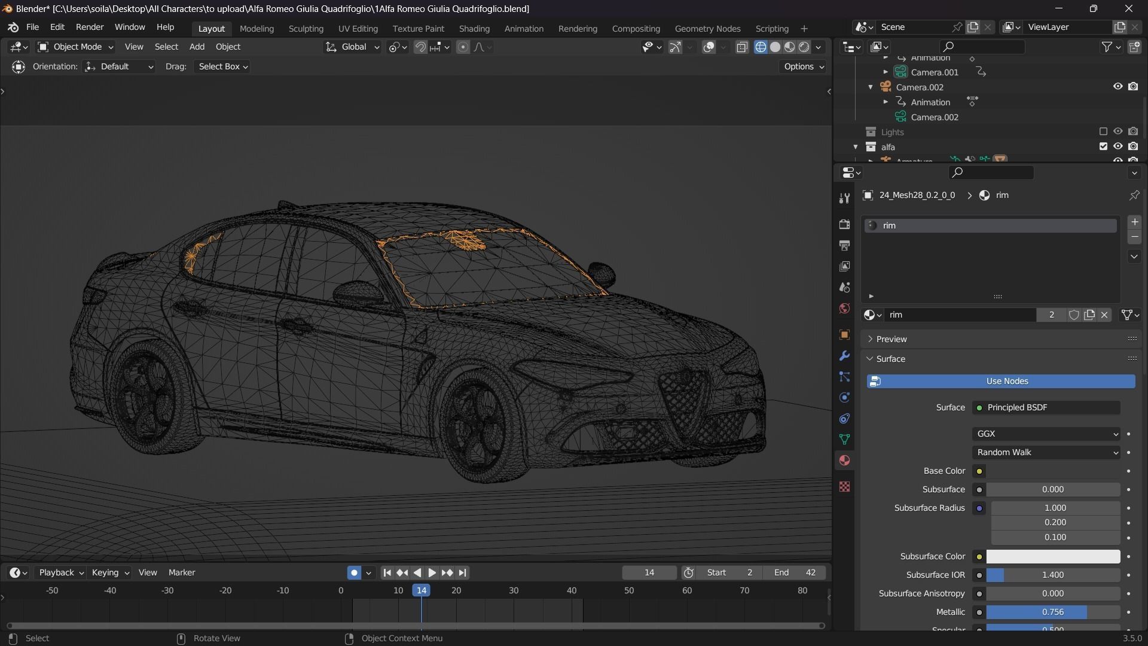
Task: Open the Object Data properties tab
Action: coord(844,439)
